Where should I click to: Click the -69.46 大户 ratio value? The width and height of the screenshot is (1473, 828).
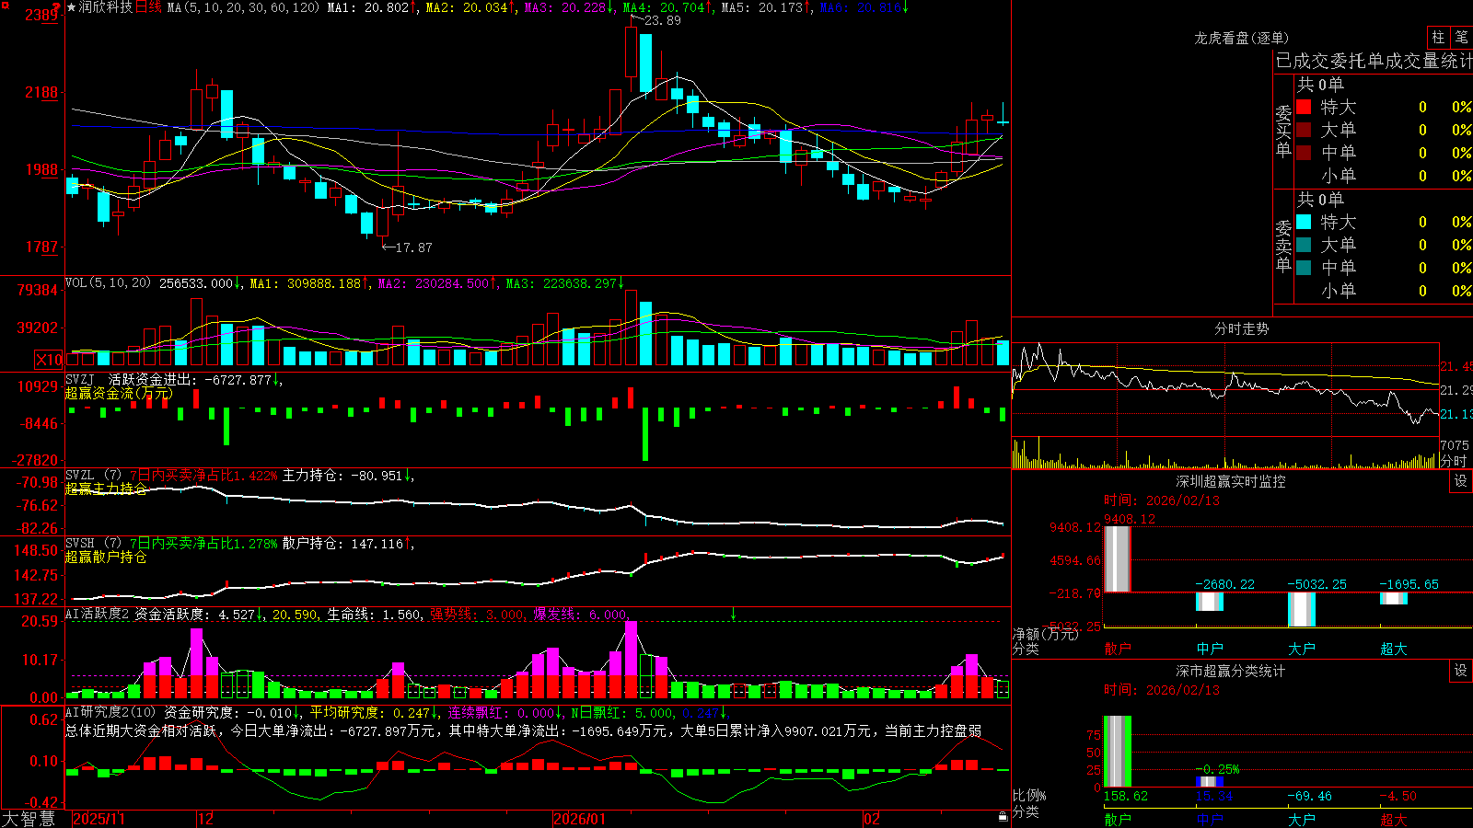(x=1309, y=796)
